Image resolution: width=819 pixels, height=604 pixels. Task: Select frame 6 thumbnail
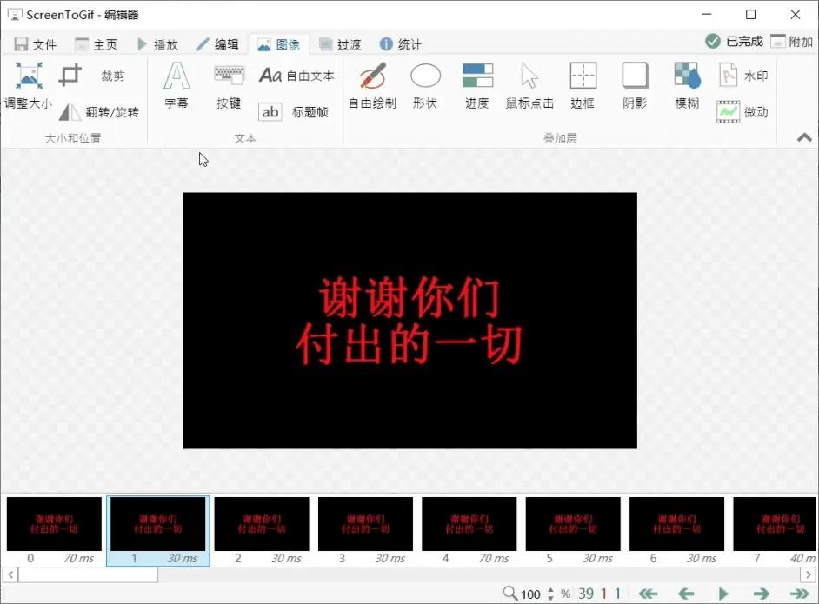[x=677, y=530]
